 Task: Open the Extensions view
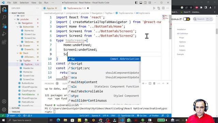(x=4, y=42)
